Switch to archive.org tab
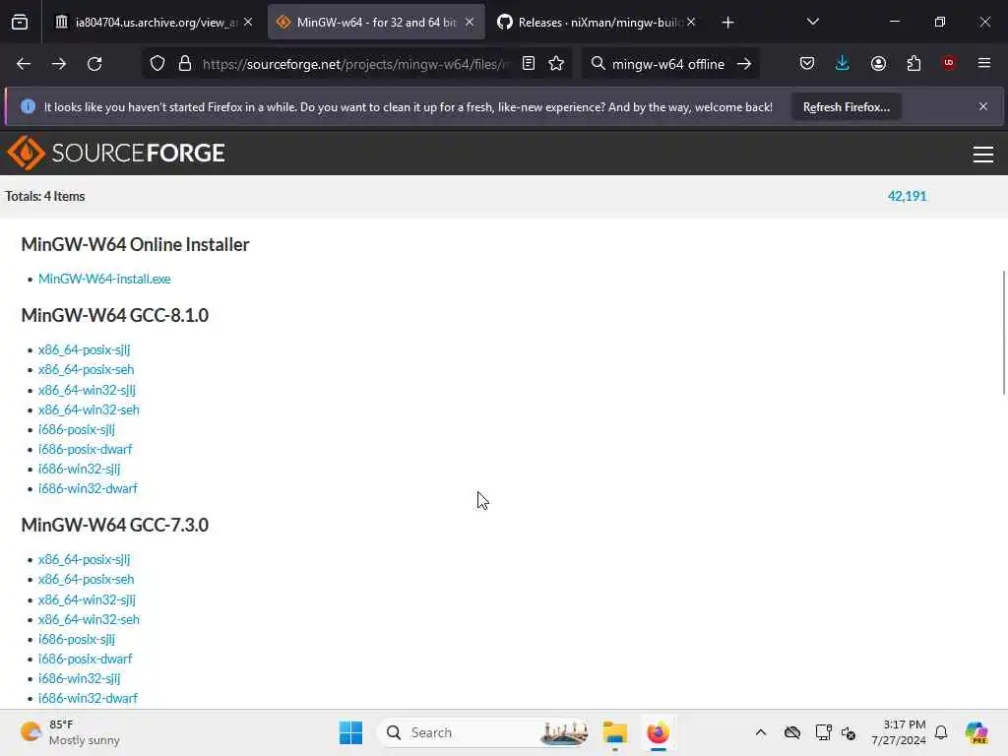Image resolution: width=1008 pixels, height=756 pixels. [148, 23]
